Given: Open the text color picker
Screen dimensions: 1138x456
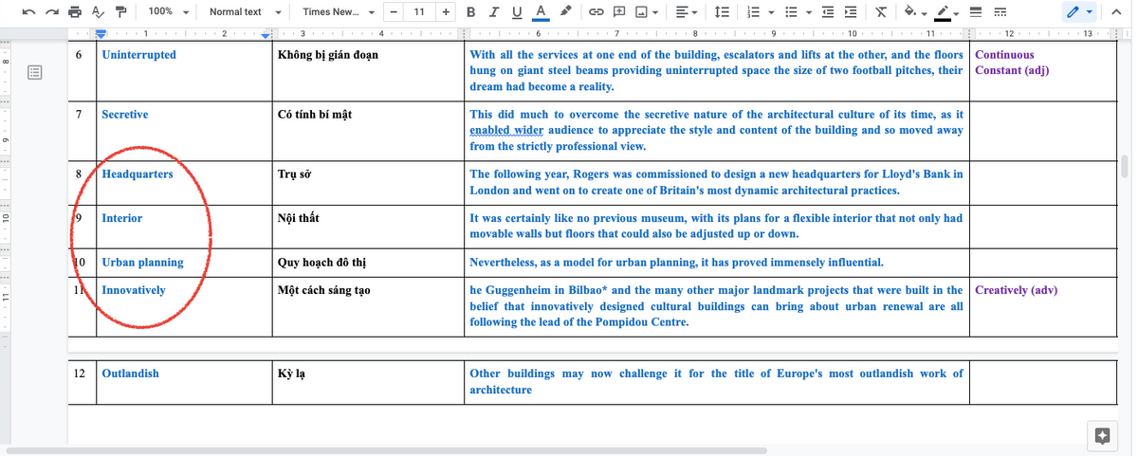Looking at the screenshot, I should 540,12.
